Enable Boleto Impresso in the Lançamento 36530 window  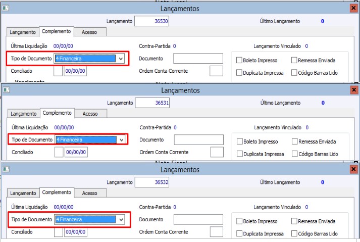pyautogui.click(x=239, y=61)
